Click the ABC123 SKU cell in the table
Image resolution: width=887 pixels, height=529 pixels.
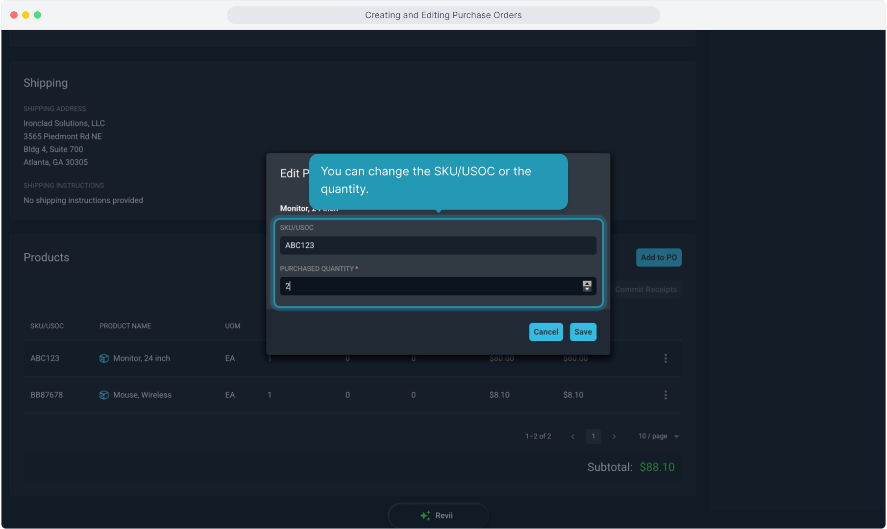coord(45,359)
